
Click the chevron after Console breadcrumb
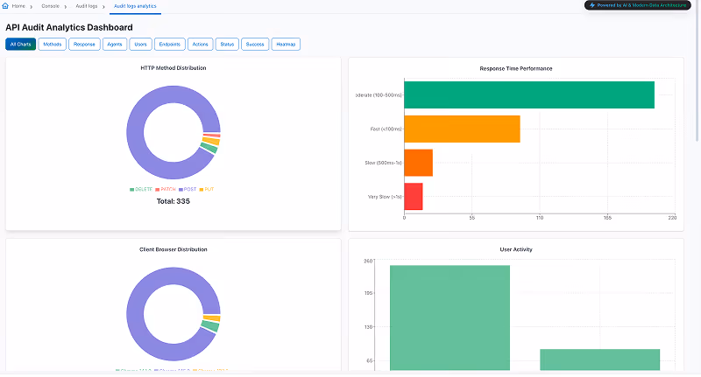tap(65, 6)
